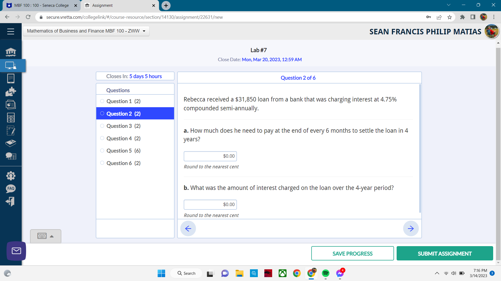
Task: Open the mail envelope message button
Action: [x=16, y=251]
